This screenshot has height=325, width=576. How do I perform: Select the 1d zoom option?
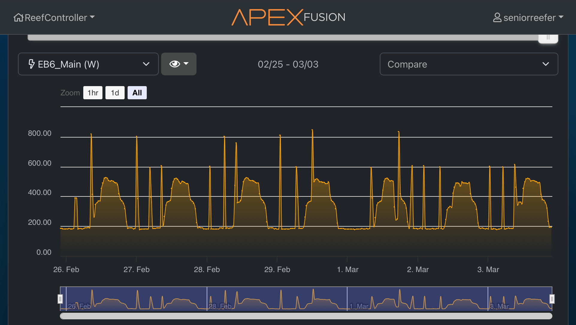[115, 93]
